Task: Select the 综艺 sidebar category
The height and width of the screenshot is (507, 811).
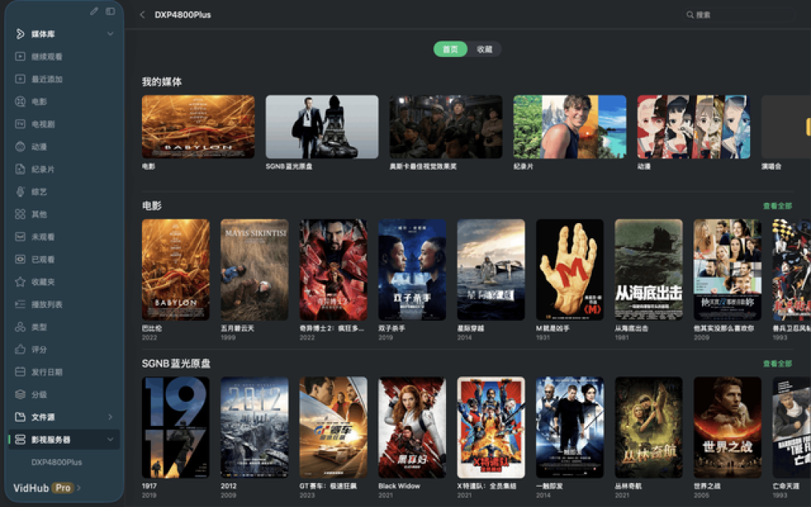Action: [x=65, y=192]
